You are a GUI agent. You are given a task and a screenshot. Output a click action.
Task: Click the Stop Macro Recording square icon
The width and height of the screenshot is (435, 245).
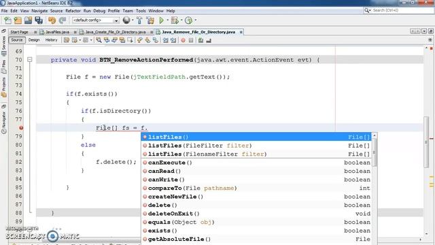(191, 41)
